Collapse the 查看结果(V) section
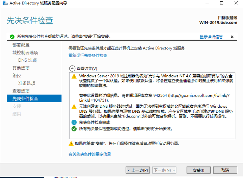This screenshot has width=243, height=178. [72, 68]
